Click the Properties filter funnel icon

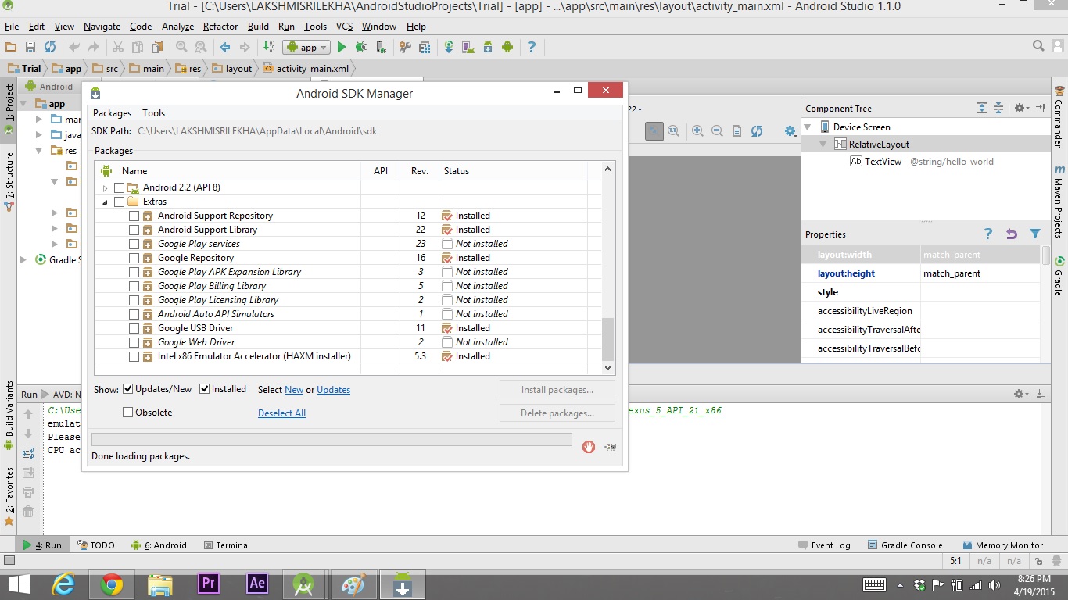click(1035, 234)
